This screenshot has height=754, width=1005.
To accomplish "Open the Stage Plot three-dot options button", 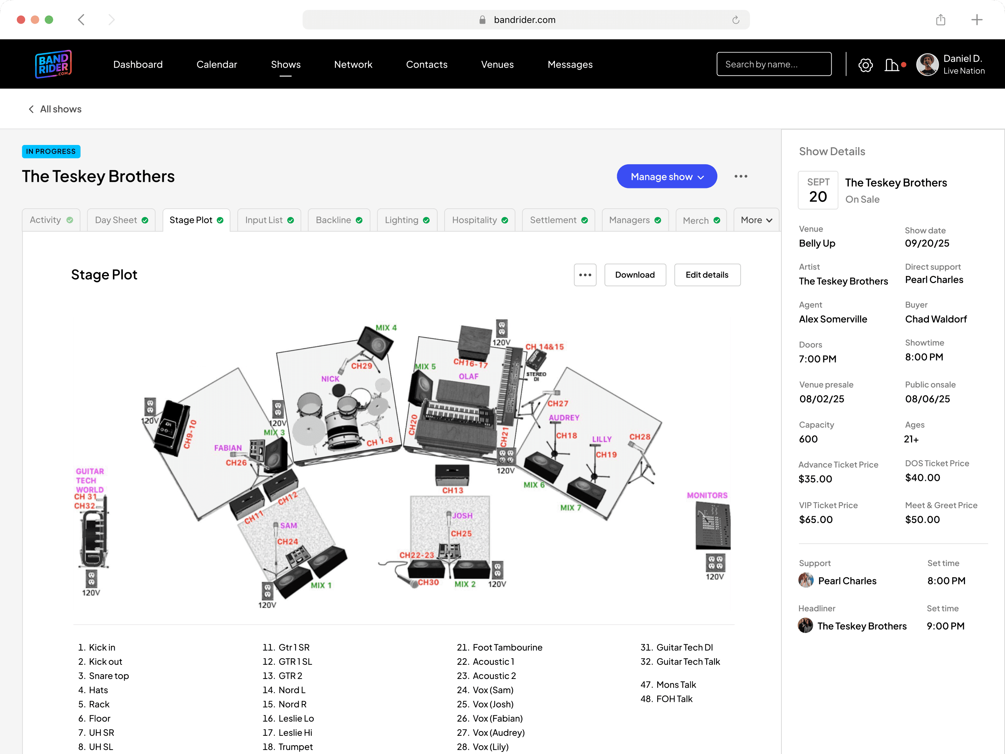I will coord(585,275).
